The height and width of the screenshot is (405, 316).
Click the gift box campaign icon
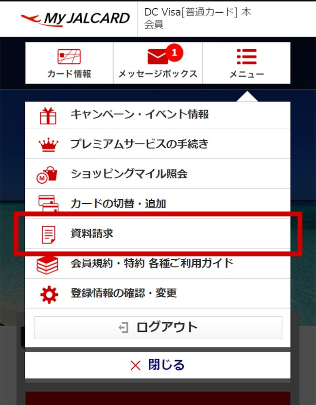tap(48, 116)
